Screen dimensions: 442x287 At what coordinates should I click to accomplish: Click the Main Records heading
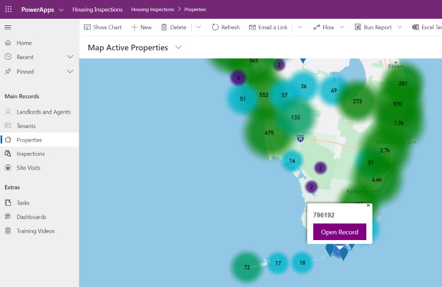click(22, 97)
